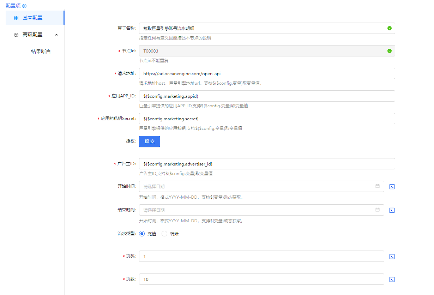Click the variable icon next to 页码
The image size is (434, 295).
pos(392,257)
